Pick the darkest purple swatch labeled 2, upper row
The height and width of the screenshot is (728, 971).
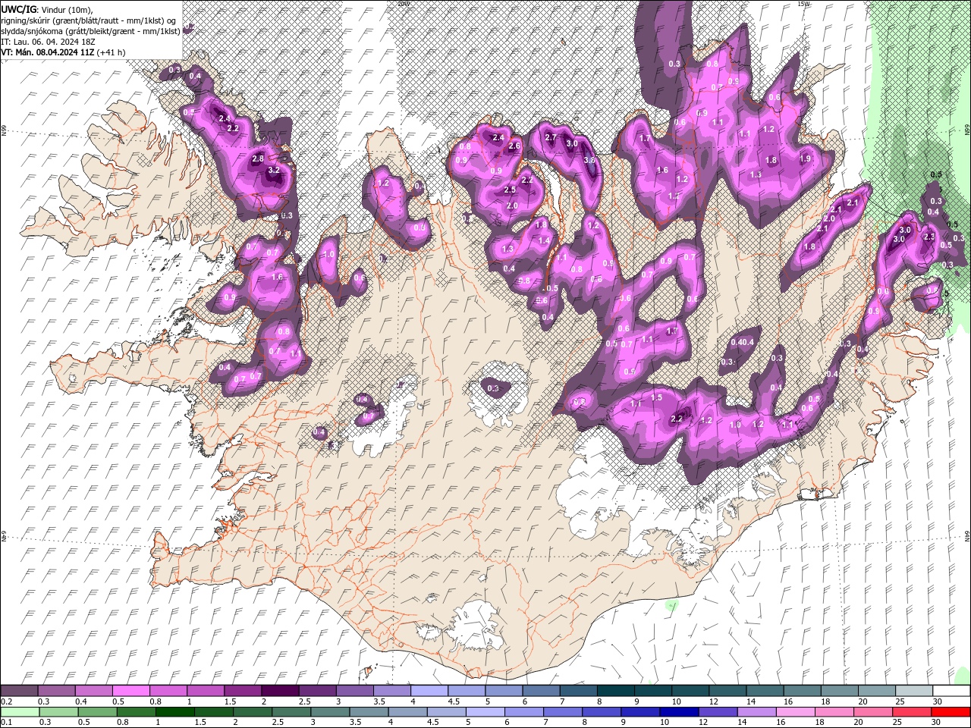coord(280,691)
